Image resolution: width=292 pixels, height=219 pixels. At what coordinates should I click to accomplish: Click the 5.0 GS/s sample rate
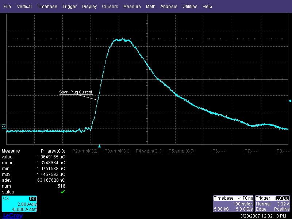(244, 209)
